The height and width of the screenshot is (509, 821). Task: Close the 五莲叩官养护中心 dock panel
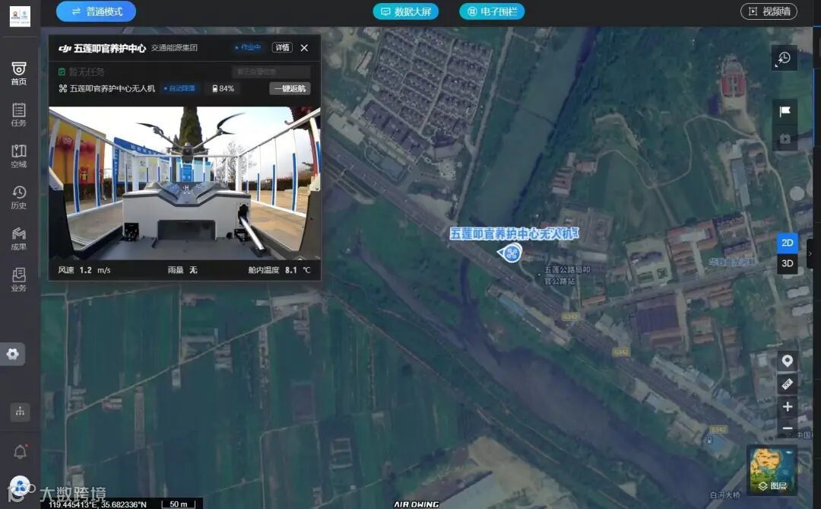[304, 48]
